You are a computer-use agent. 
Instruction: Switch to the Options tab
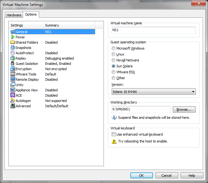point(31,14)
